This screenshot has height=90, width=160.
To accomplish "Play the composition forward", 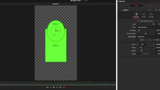I will click(x=57, y=87).
